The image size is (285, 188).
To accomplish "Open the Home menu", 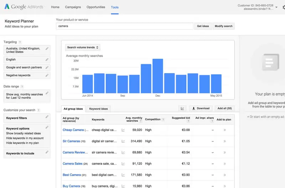I will (x=55, y=7).
